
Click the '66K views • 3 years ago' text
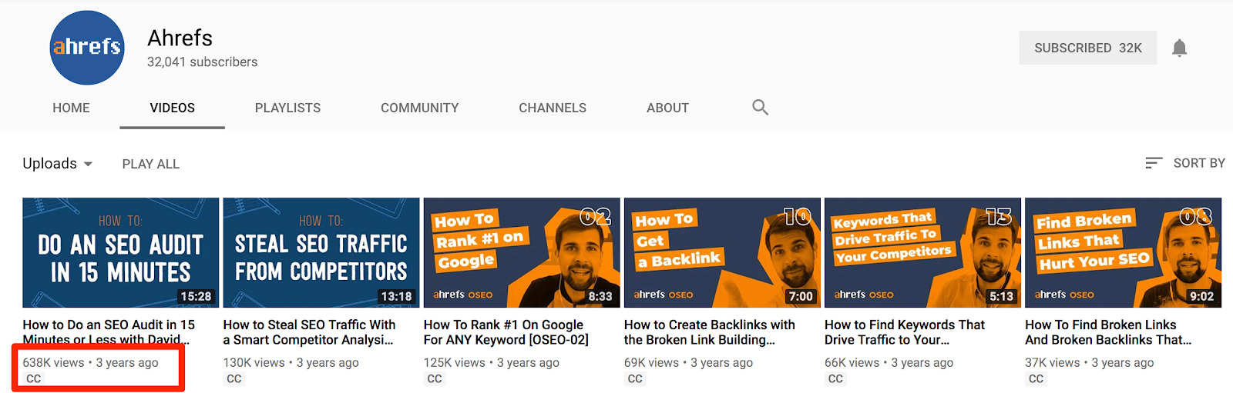tap(889, 362)
